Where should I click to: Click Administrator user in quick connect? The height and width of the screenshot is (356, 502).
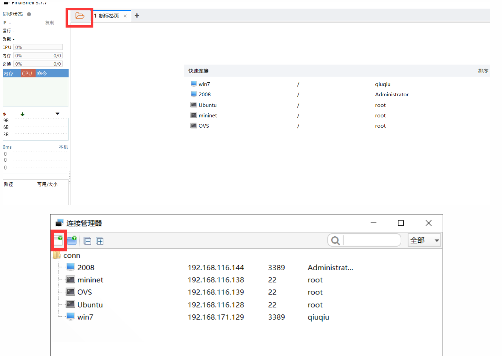[392, 94]
